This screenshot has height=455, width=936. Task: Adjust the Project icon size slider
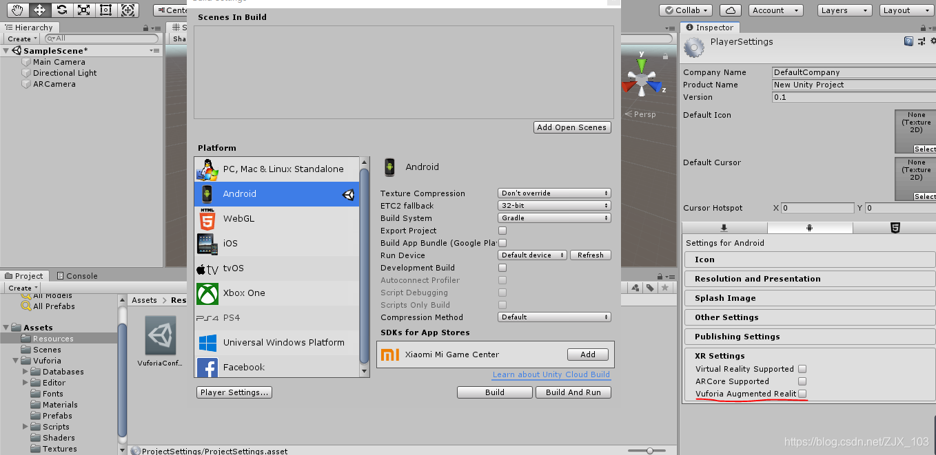coord(650,450)
